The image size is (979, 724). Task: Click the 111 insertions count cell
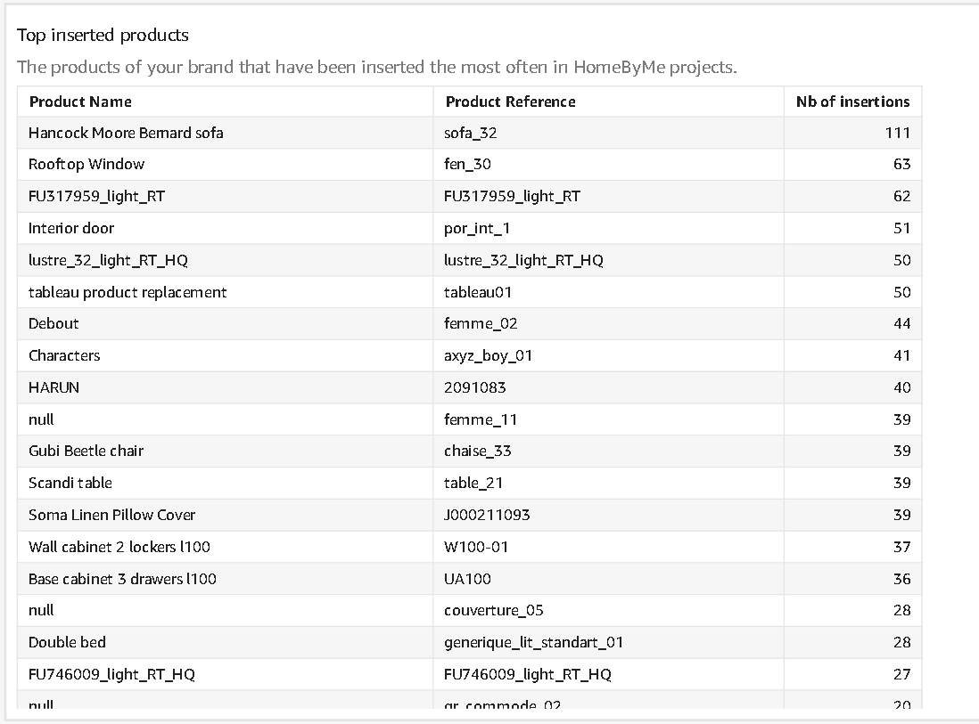[897, 133]
